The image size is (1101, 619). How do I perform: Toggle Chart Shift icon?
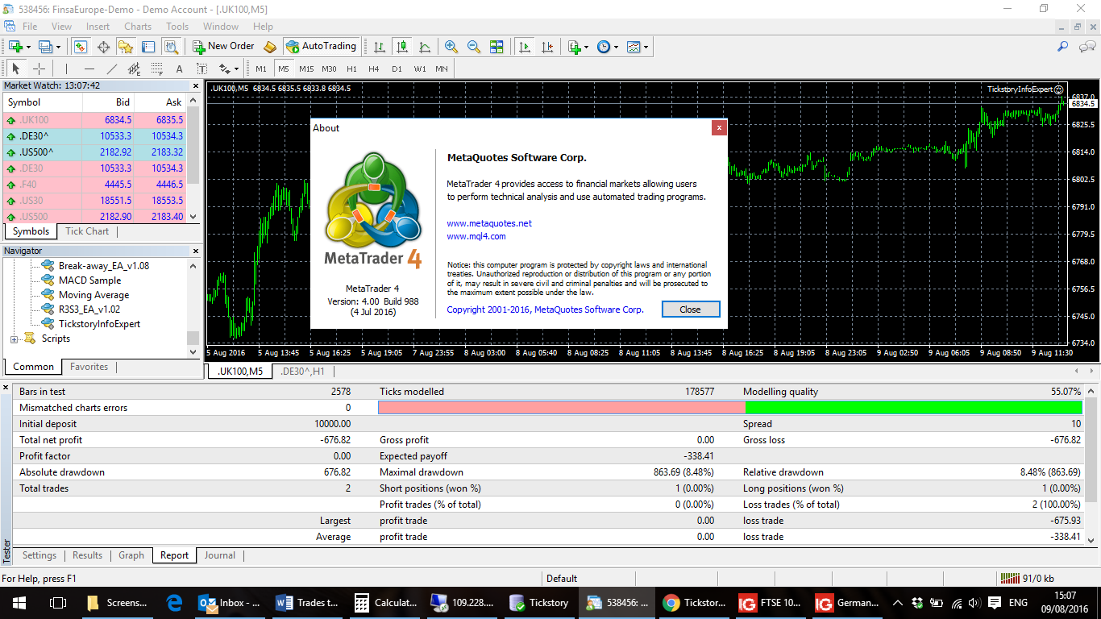(x=547, y=47)
